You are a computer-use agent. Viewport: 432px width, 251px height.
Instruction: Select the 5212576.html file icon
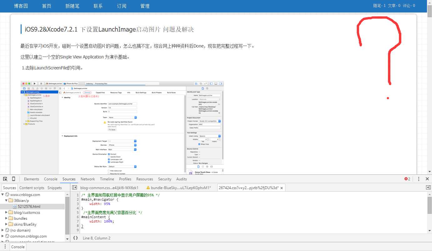(x=15, y=207)
